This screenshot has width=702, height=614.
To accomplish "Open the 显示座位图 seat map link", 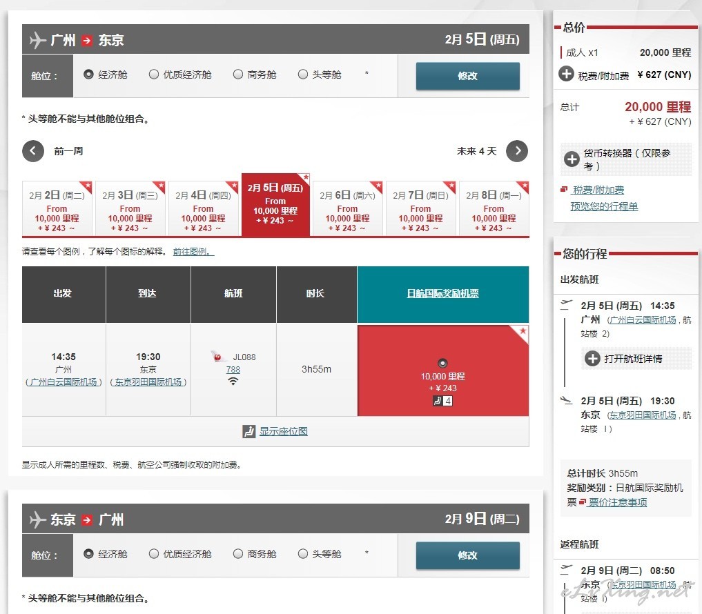I will pos(284,431).
